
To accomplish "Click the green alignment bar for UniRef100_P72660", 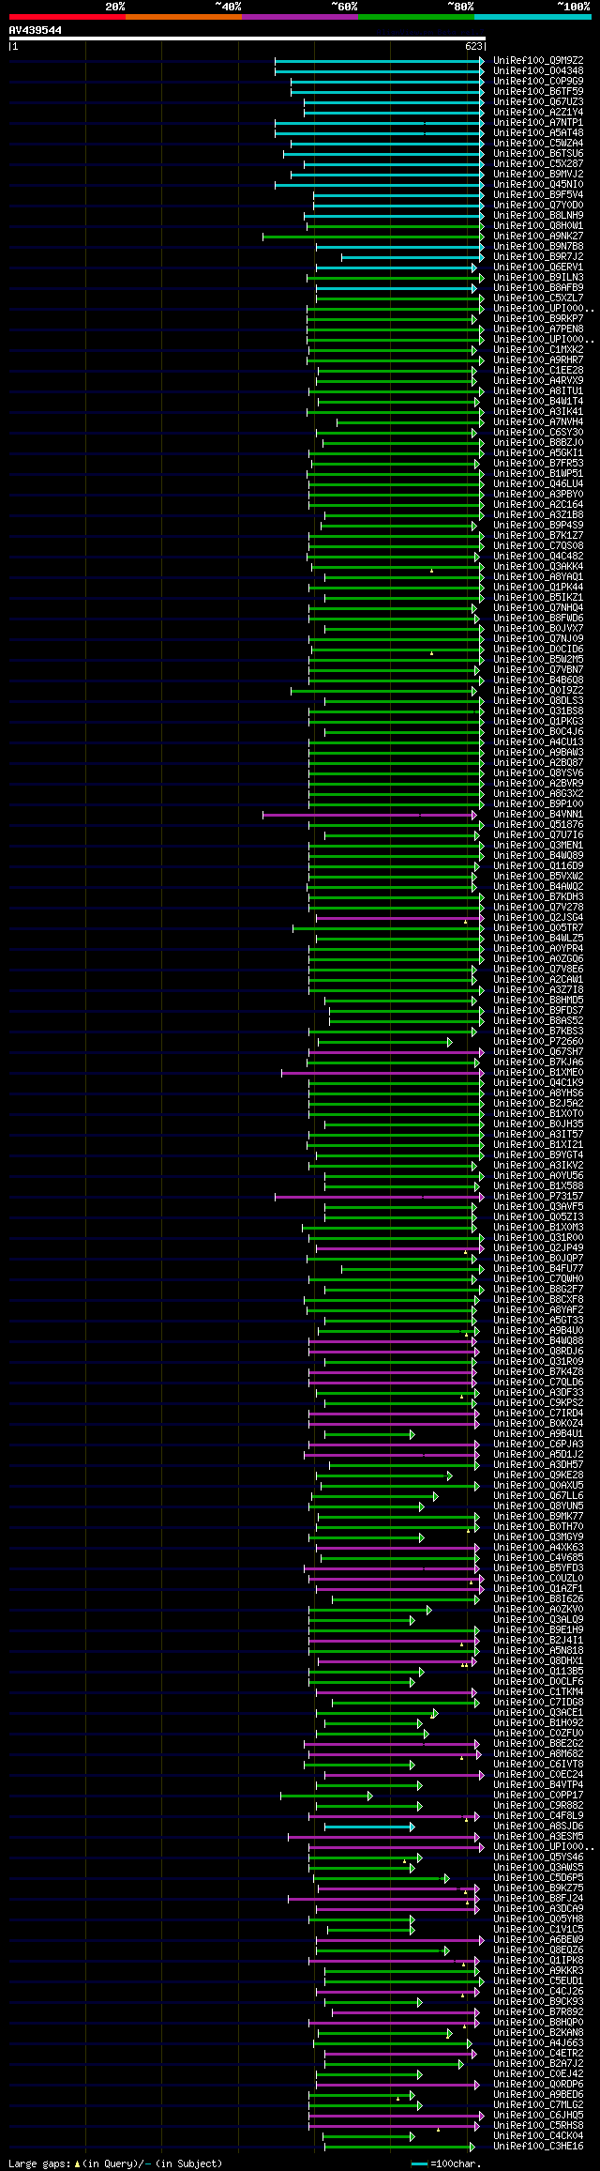I will tap(384, 1042).
